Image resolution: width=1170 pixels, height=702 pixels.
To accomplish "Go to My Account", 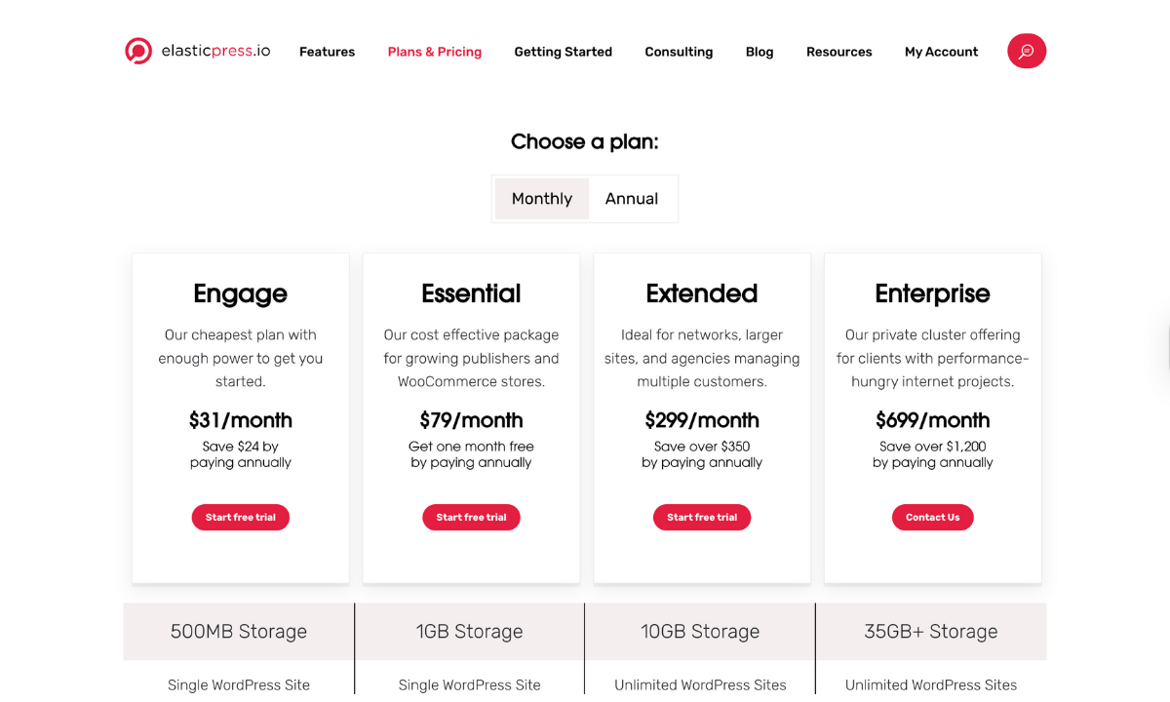I will (x=941, y=52).
